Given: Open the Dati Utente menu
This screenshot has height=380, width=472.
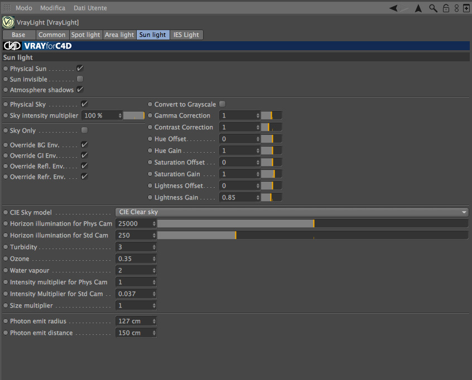Looking at the screenshot, I should tap(90, 8).
